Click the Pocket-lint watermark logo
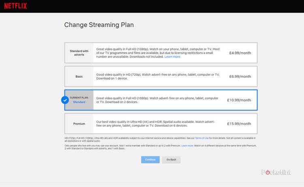This screenshot has width=304, height=187. [276, 172]
